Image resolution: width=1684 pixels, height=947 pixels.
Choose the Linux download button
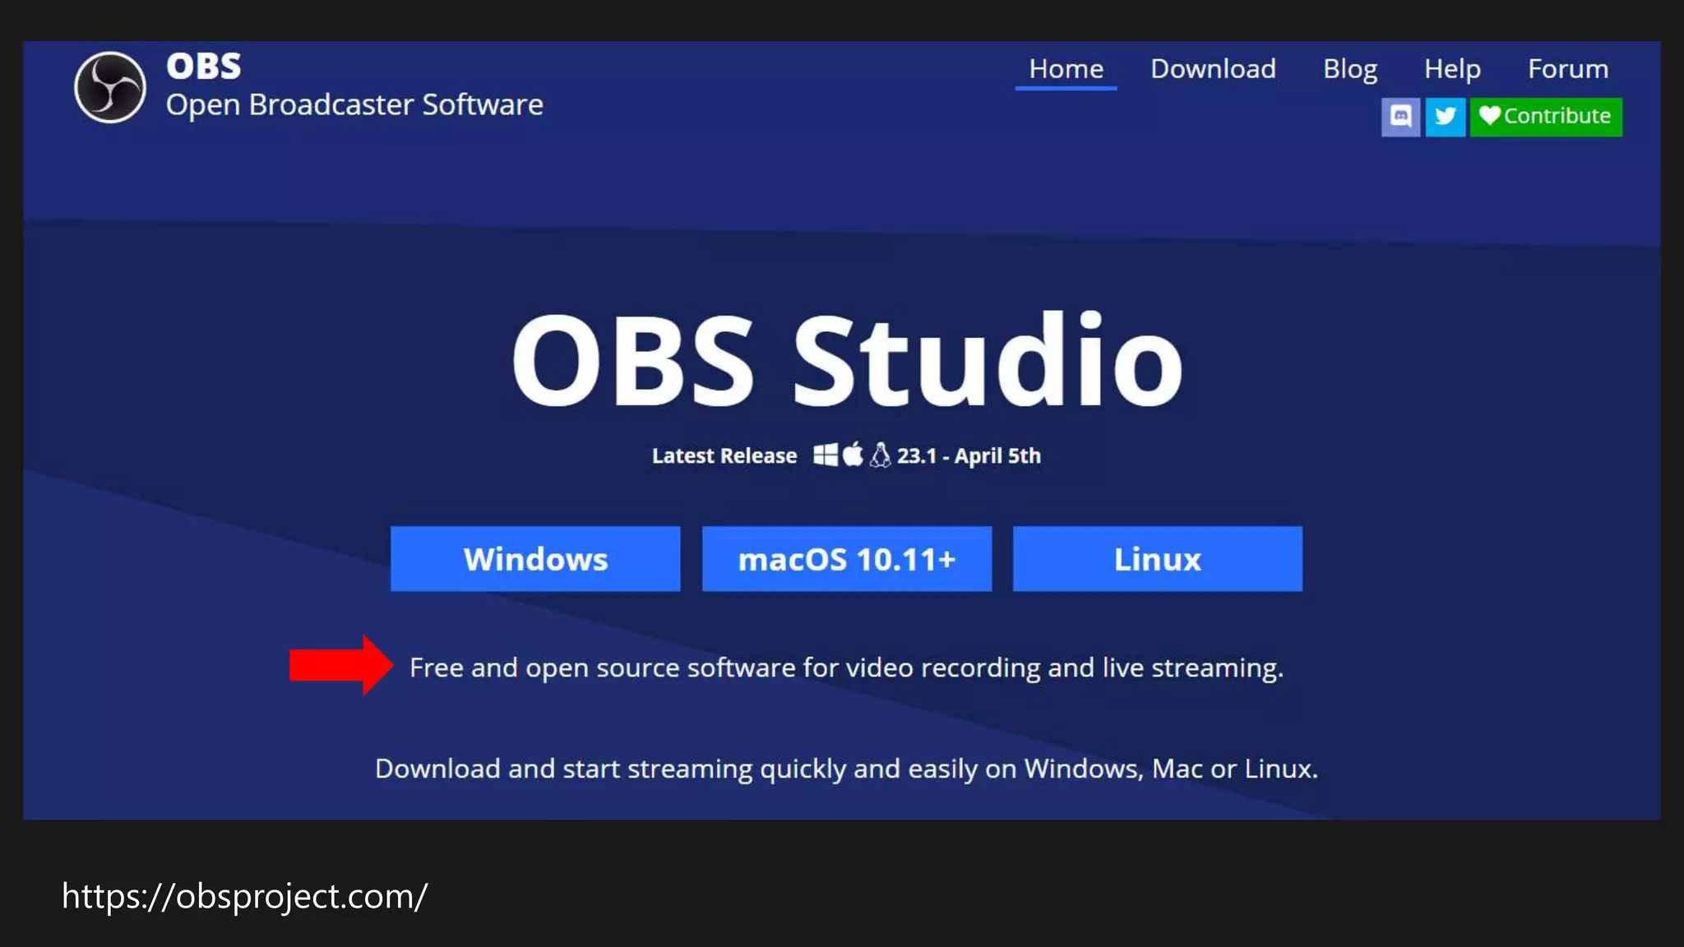(1157, 559)
